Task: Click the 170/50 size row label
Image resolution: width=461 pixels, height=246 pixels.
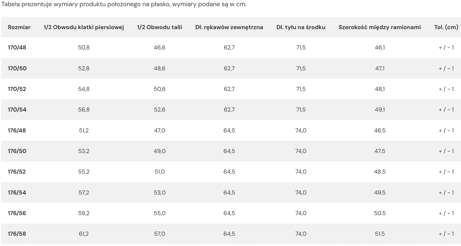Action: coord(17,68)
